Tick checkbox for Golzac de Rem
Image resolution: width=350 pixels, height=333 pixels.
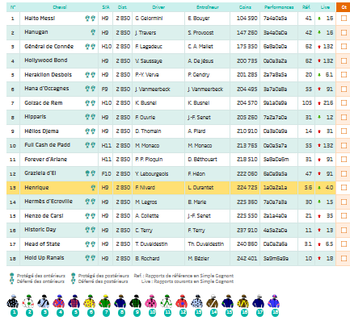point(344,103)
